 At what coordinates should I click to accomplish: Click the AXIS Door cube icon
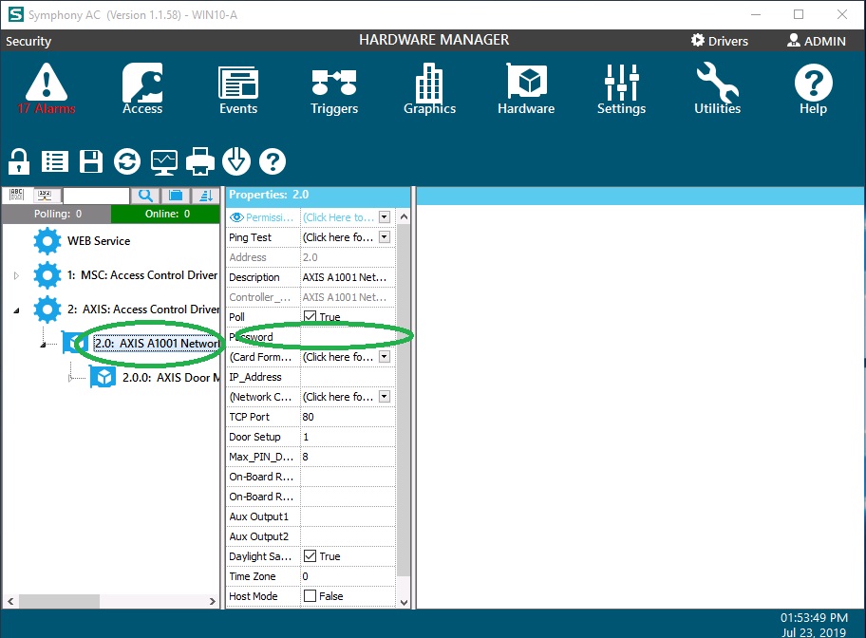(103, 377)
